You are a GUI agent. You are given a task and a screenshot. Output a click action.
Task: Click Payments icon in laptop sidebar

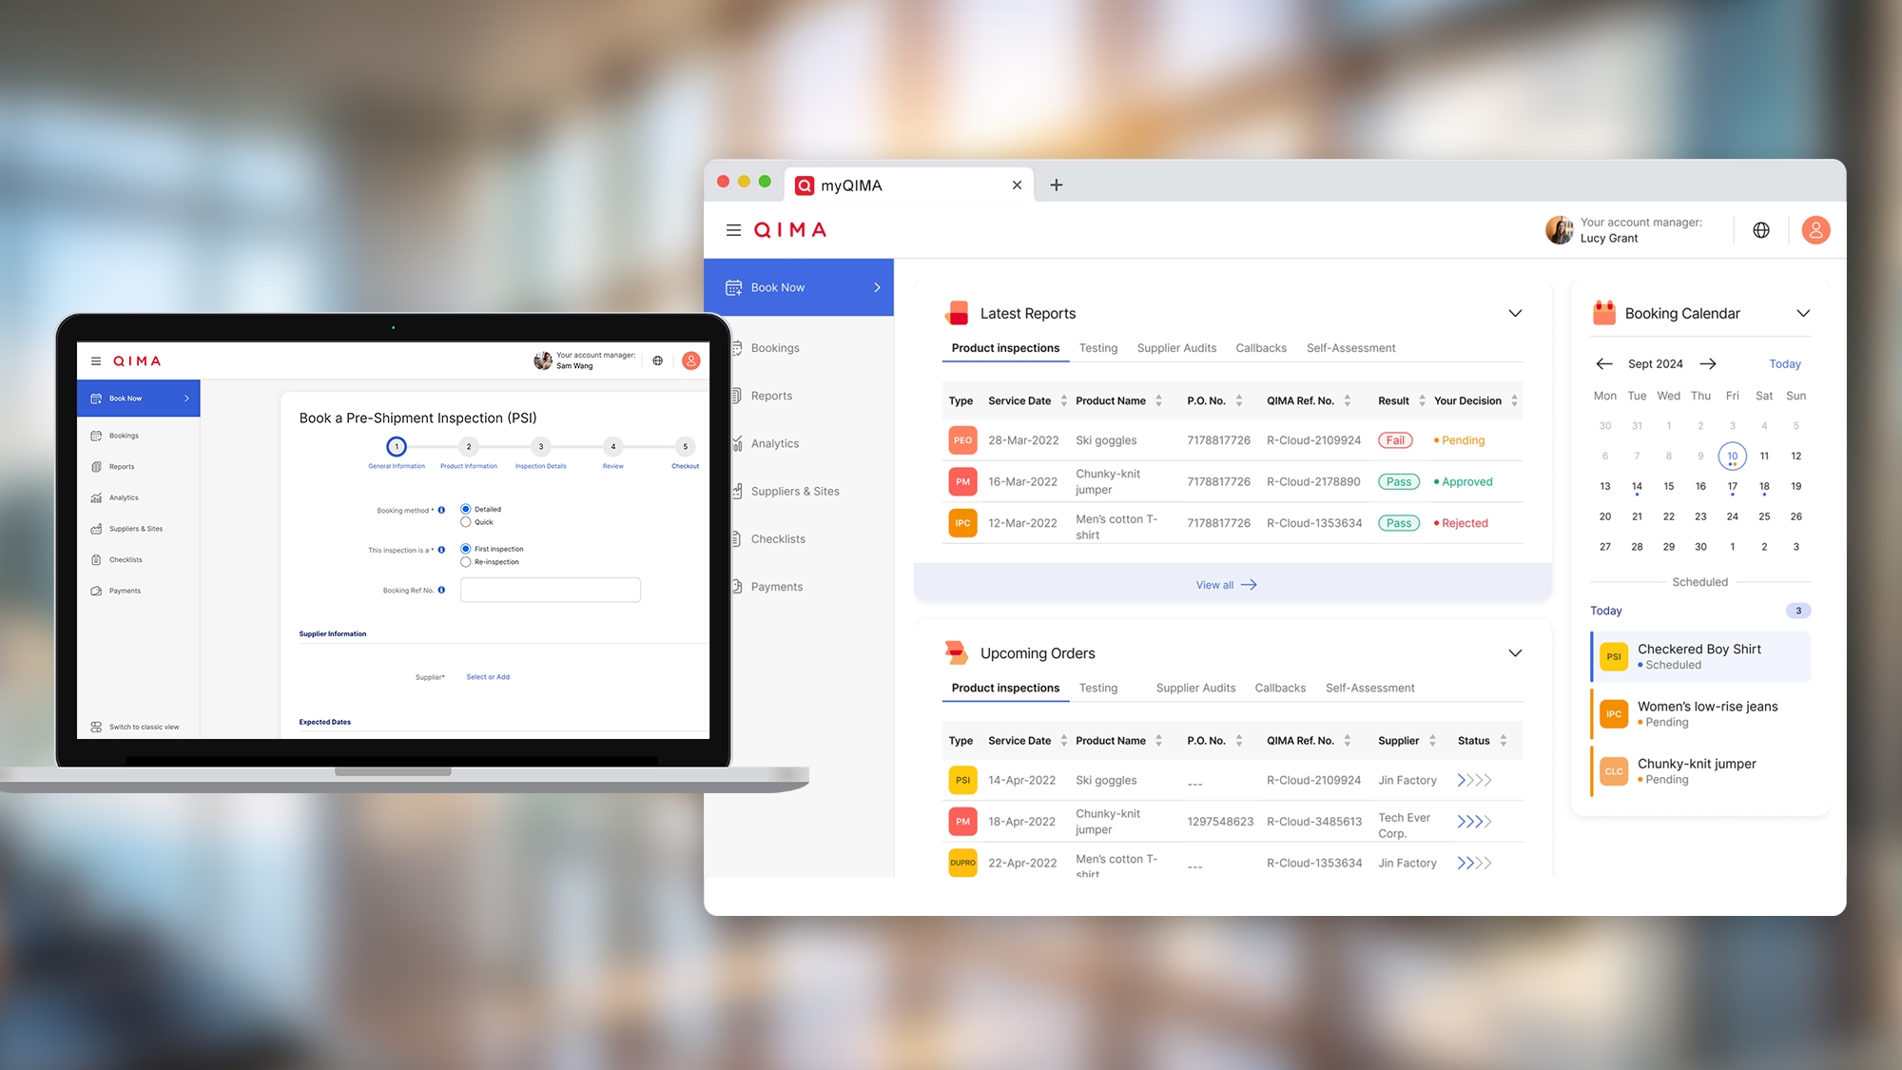(x=96, y=591)
